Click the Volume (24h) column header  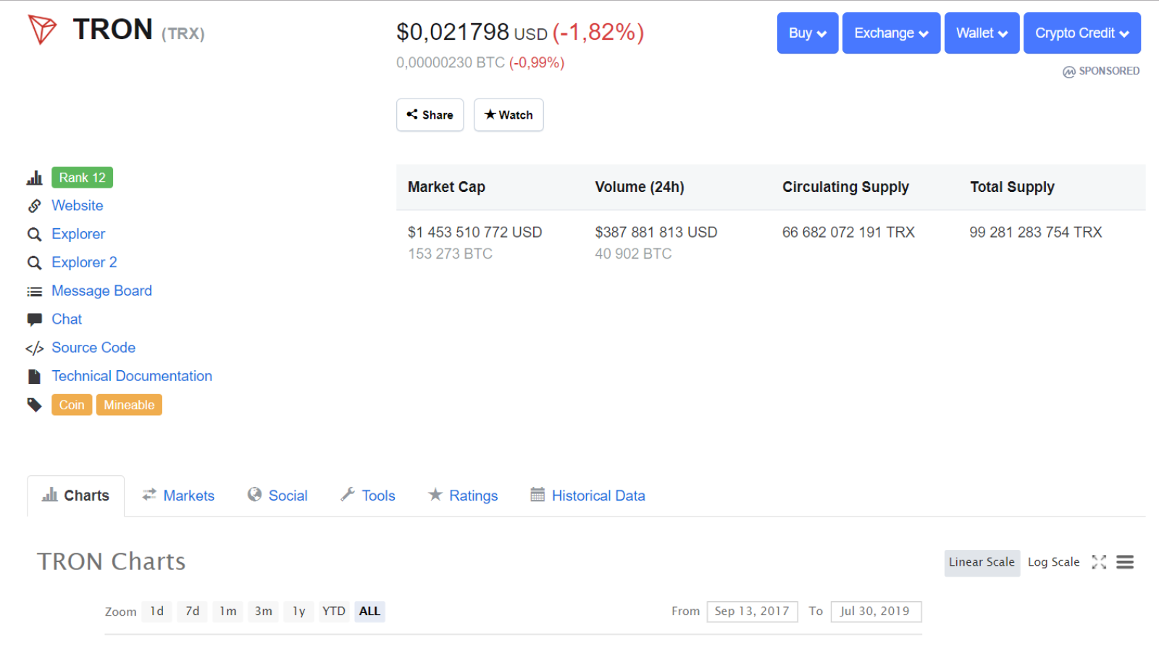(x=640, y=187)
